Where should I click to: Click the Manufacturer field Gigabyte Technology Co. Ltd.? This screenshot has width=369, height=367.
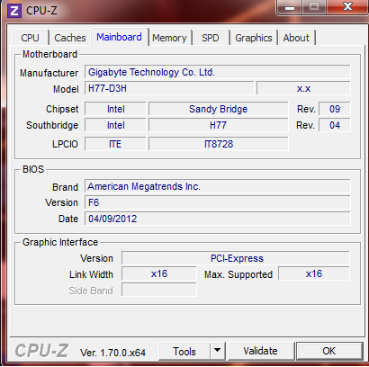[218, 72]
